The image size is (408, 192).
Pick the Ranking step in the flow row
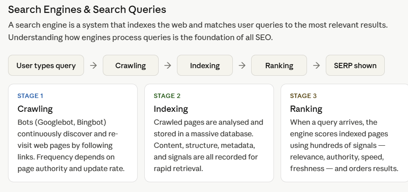click(x=279, y=65)
